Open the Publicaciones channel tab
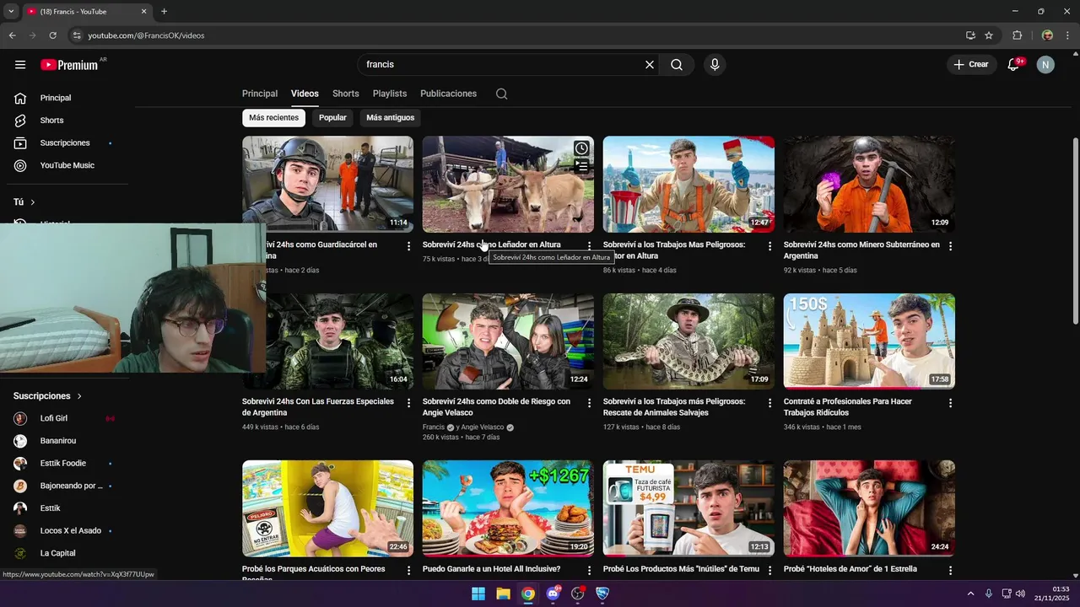1080x607 pixels. coord(449,94)
